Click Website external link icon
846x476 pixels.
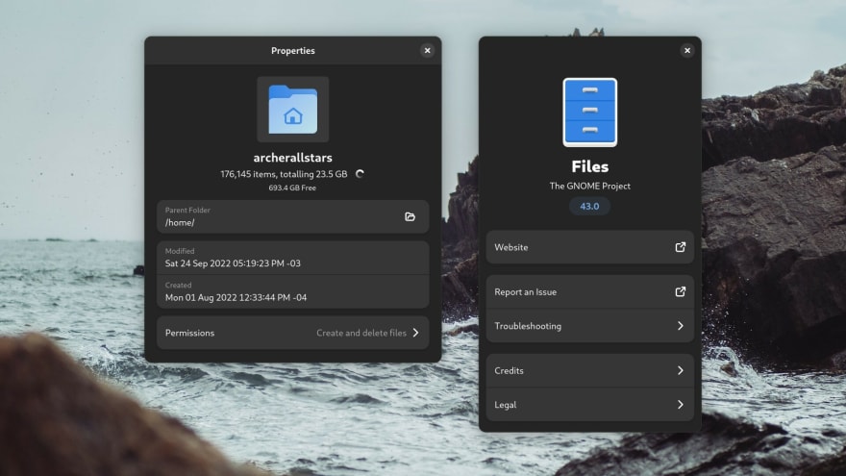click(681, 247)
